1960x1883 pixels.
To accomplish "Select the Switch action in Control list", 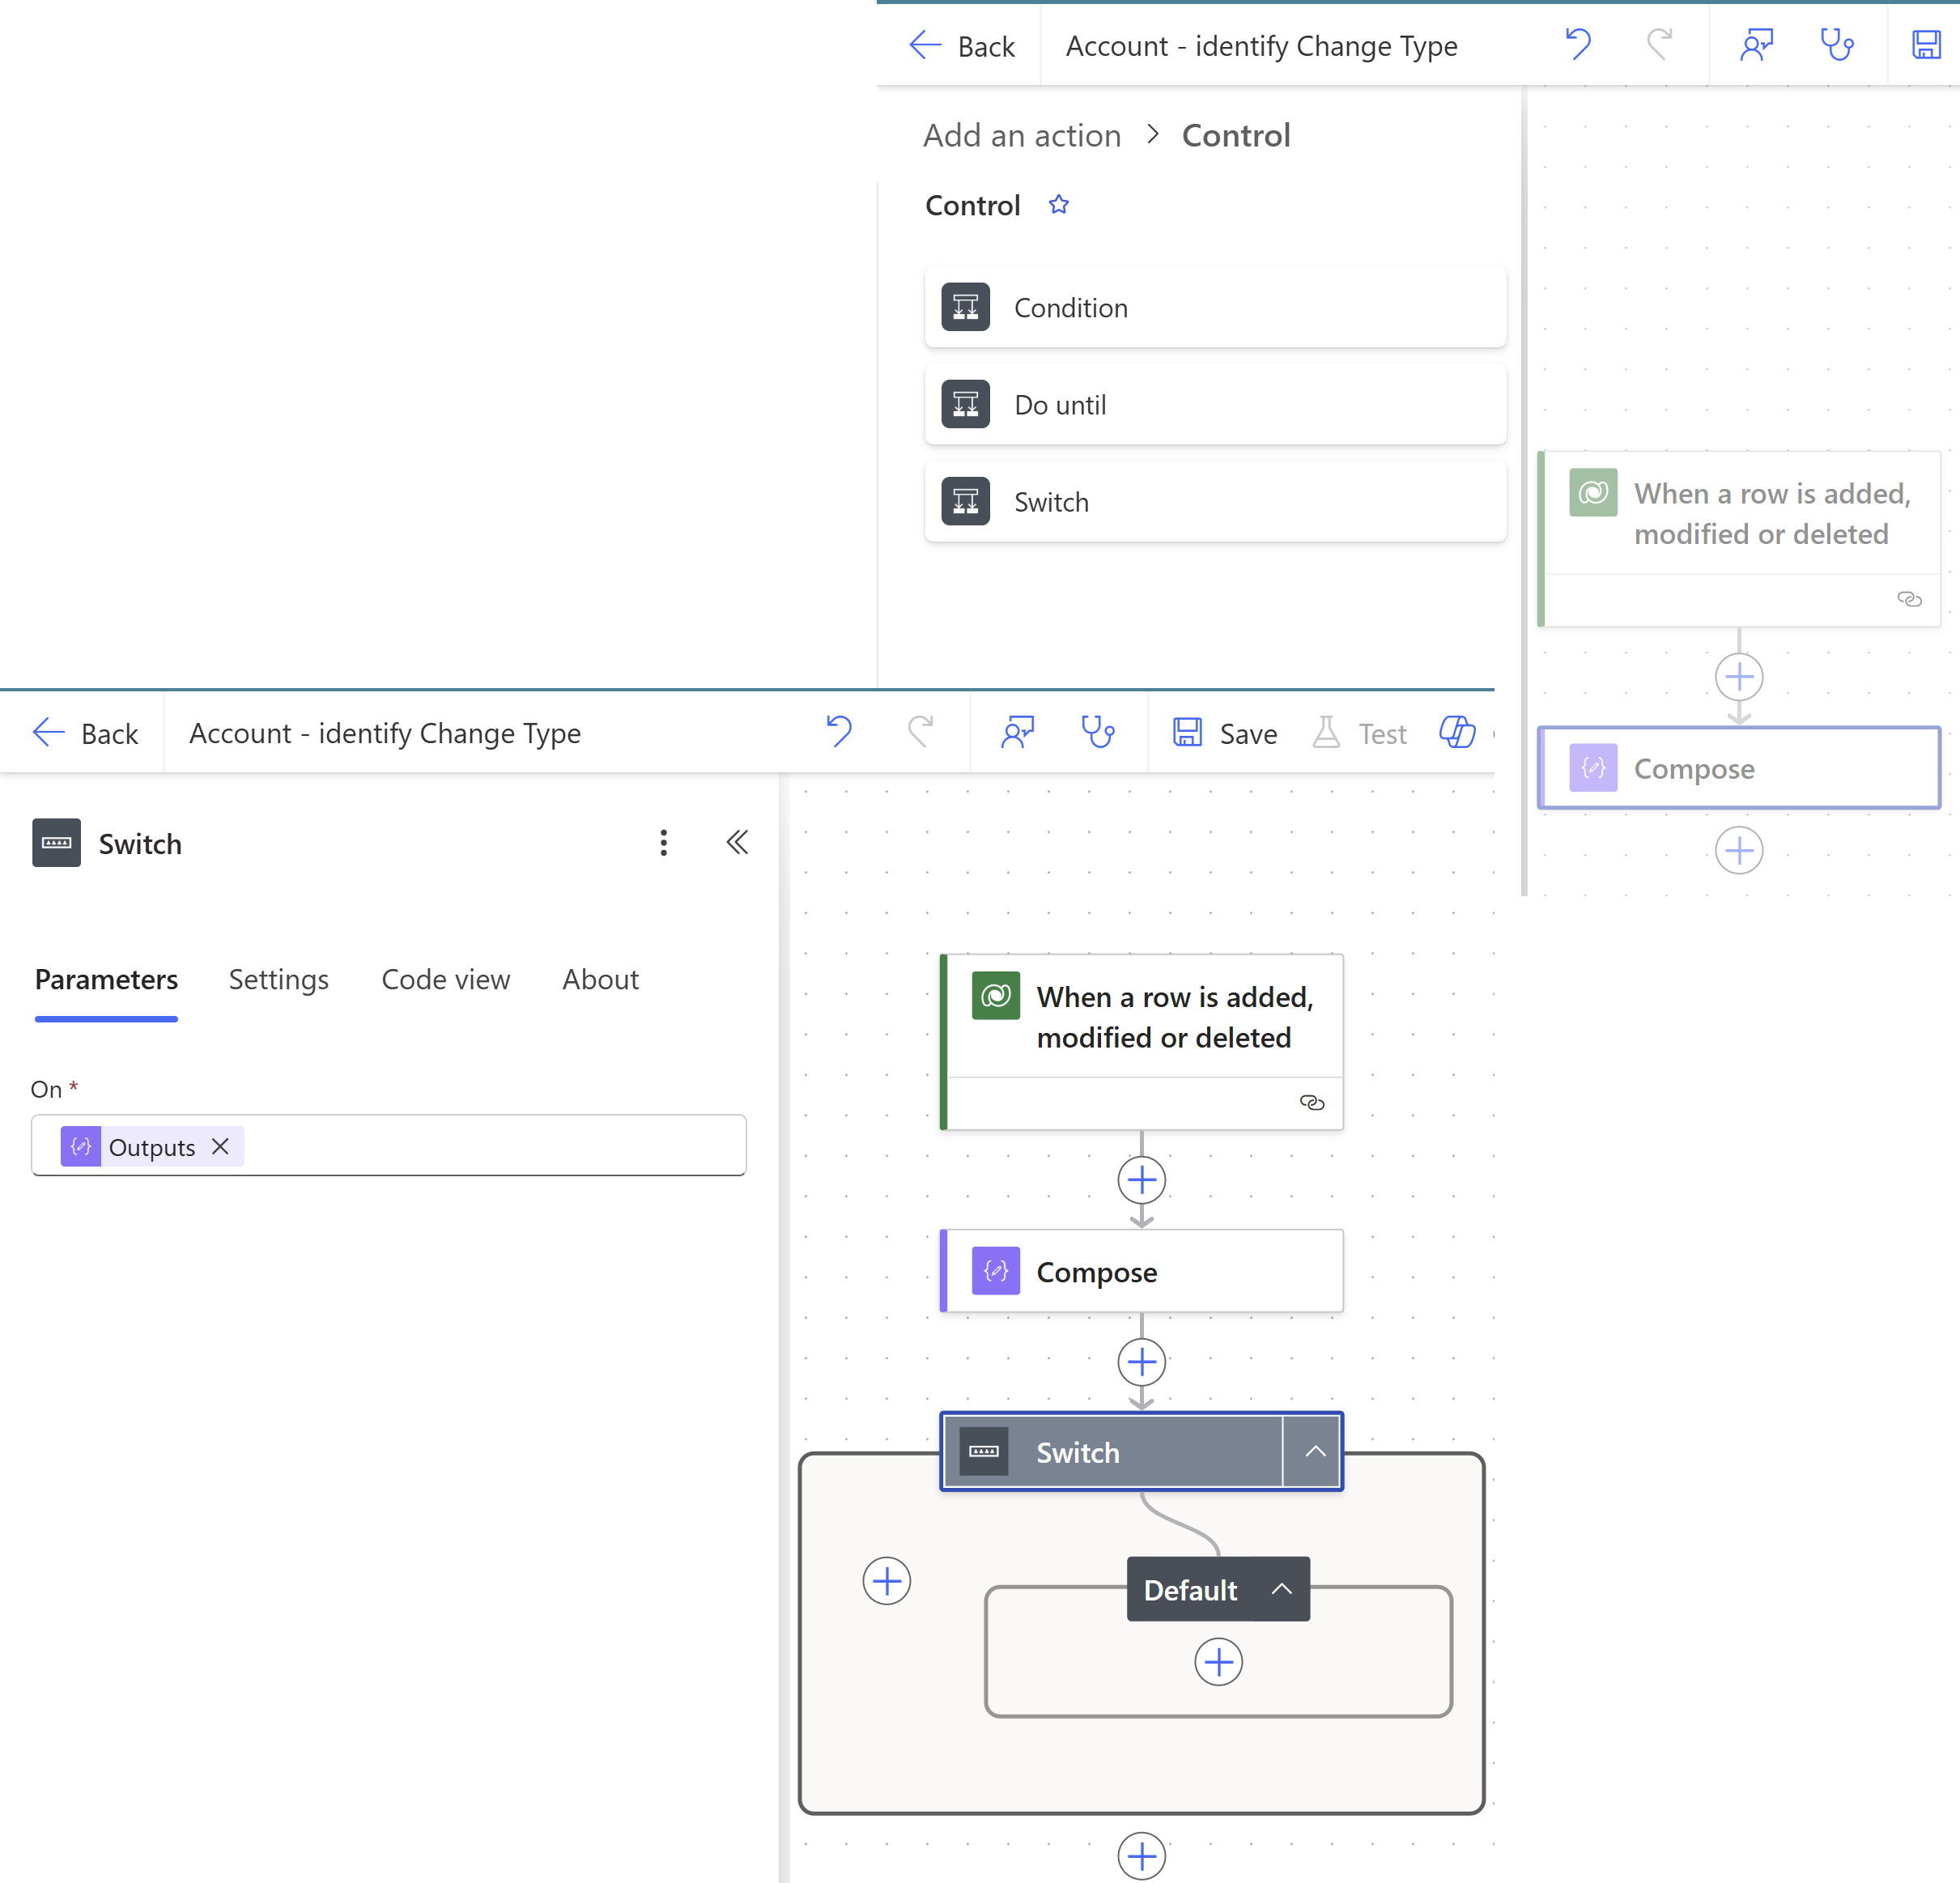I will [1215, 501].
